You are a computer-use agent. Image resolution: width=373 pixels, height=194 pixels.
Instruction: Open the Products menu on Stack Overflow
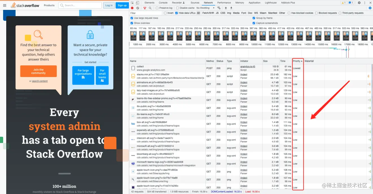[49, 5]
